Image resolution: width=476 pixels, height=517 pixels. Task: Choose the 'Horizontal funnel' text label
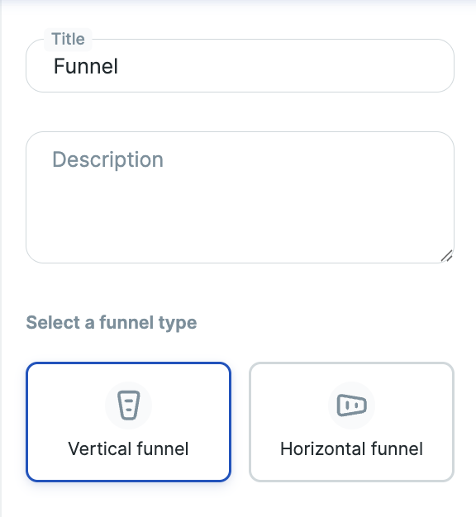pyautogui.click(x=352, y=448)
